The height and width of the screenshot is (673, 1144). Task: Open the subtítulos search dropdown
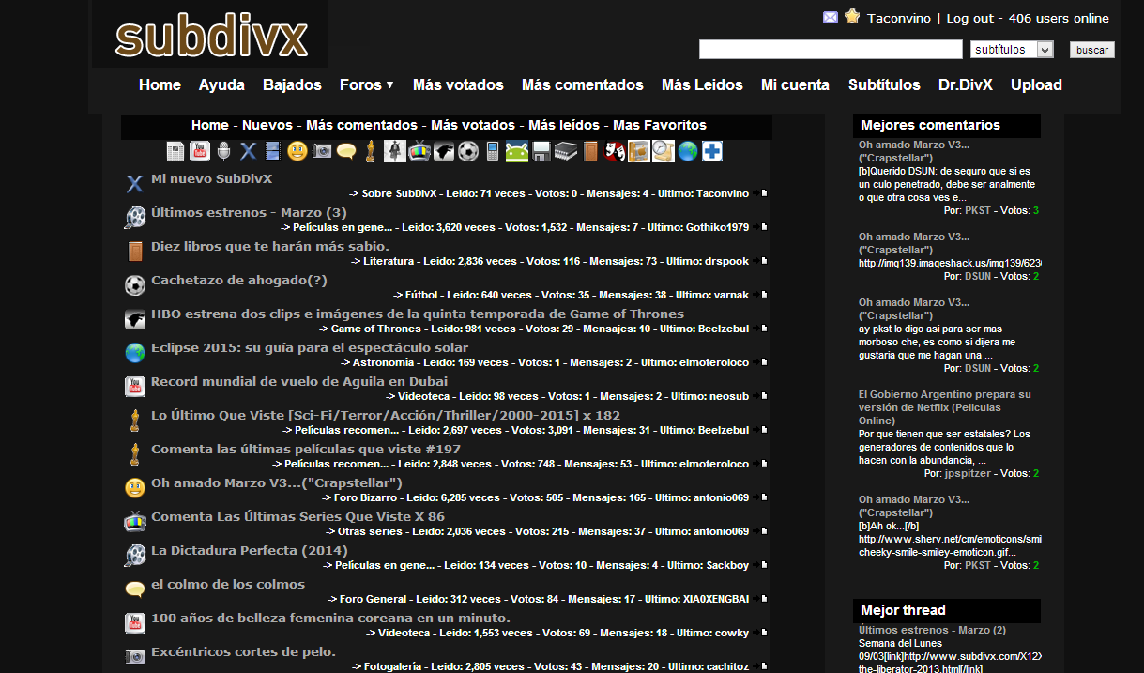(x=1012, y=49)
